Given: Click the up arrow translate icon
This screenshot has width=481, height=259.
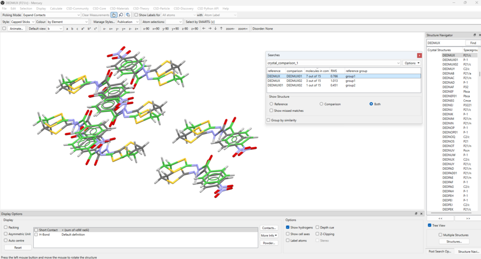Looking at the screenshot, I should (221, 29).
